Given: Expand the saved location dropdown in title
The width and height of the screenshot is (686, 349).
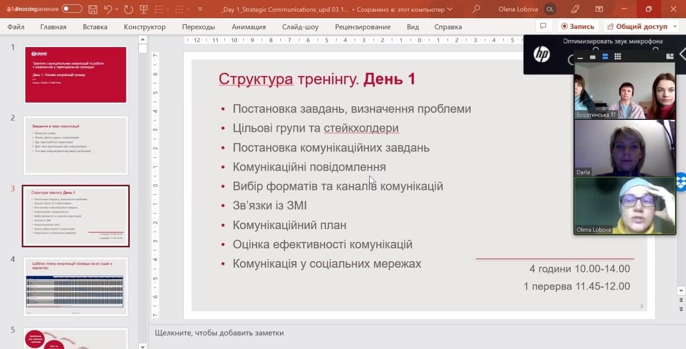Looking at the screenshot, I should (450, 9).
